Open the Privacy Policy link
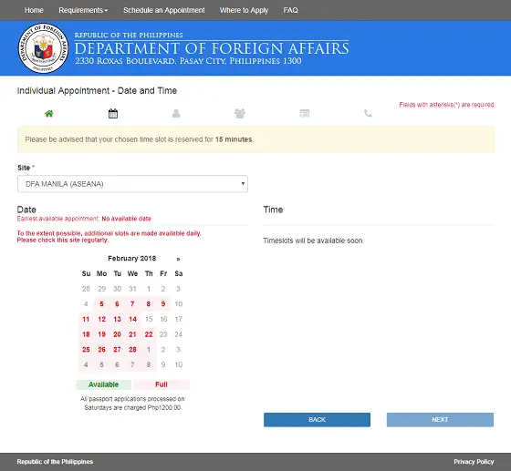The image size is (511, 471). pos(474,462)
